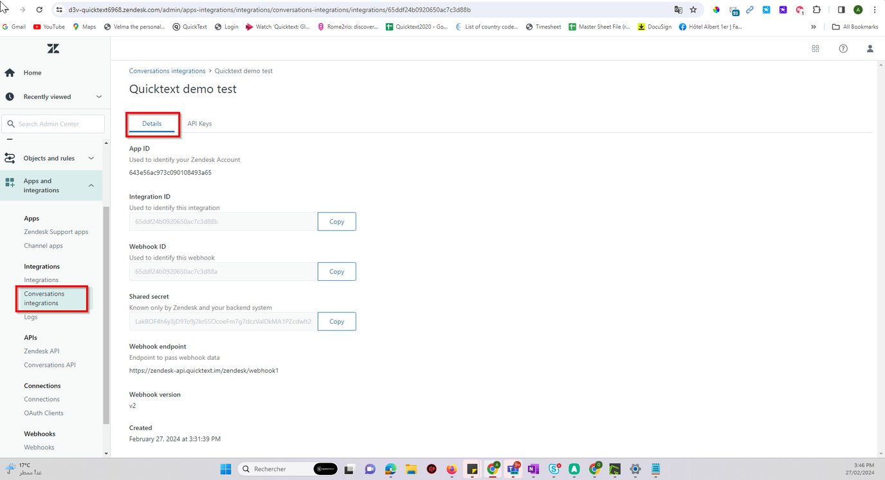Open the Zendesk products grid icon
This screenshot has height=480, width=885.
point(815,48)
